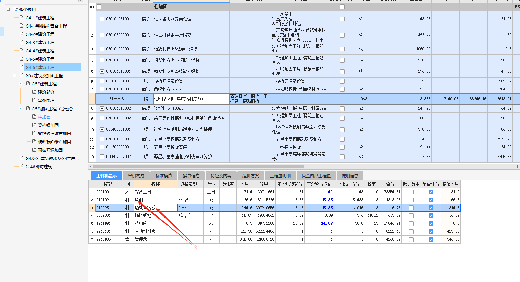The height and width of the screenshot is (282, 520).
Task: Click market price 34.07 for 结构胶
Action: [327, 224]
